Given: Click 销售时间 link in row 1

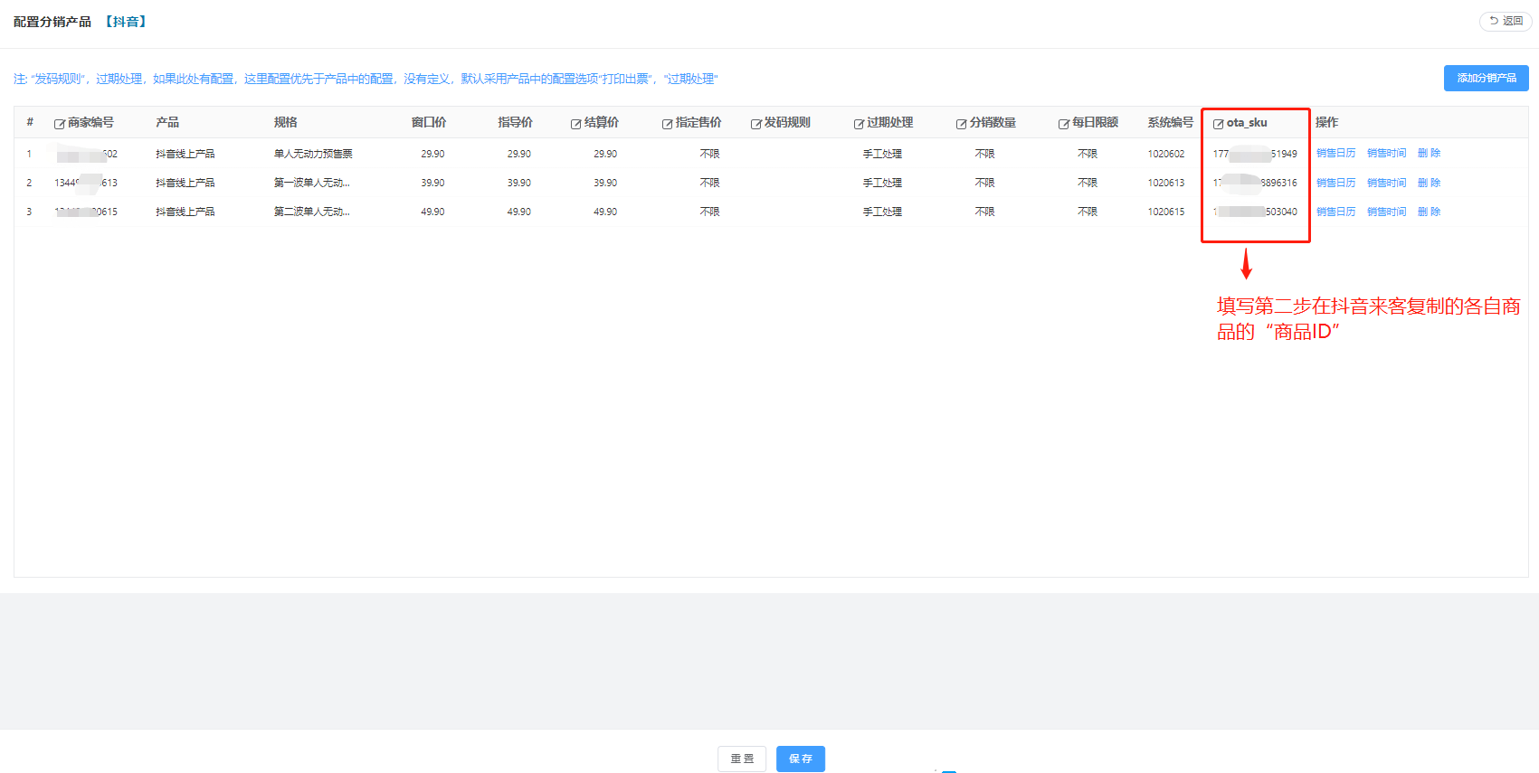Looking at the screenshot, I should tap(1386, 154).
